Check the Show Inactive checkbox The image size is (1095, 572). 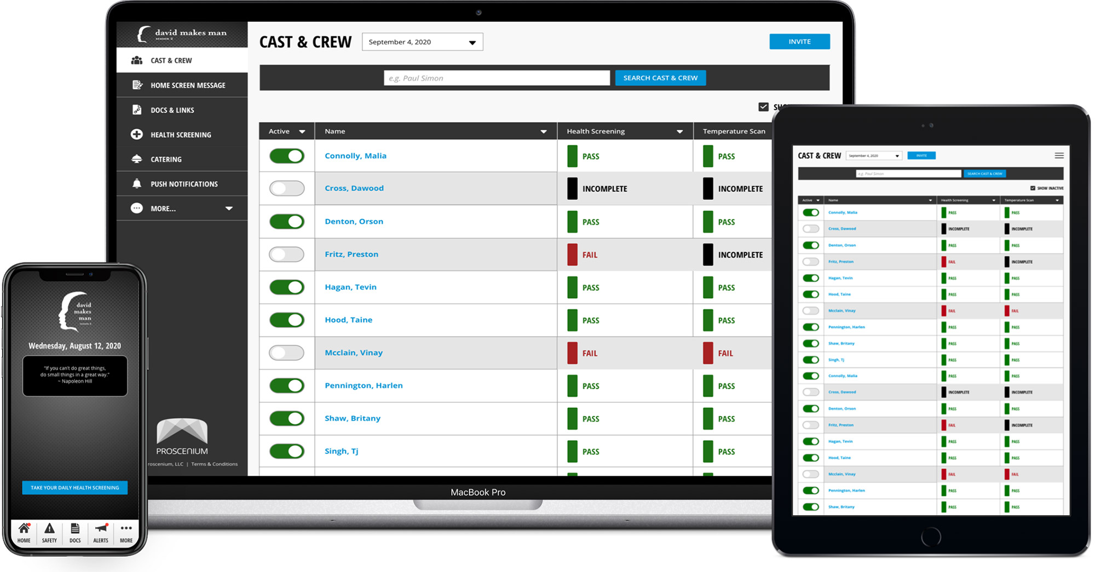pyautogui.click(x=763, y=107)
